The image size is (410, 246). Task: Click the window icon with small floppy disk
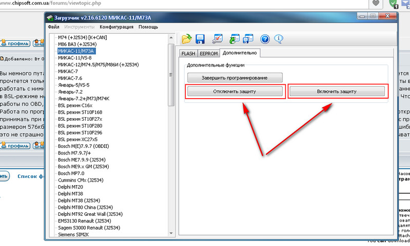click(248, 39)
